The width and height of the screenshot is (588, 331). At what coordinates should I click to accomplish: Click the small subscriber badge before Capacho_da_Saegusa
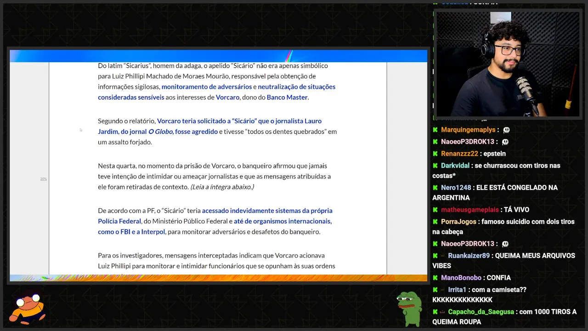pyautogui.click(x=443, y=312)
